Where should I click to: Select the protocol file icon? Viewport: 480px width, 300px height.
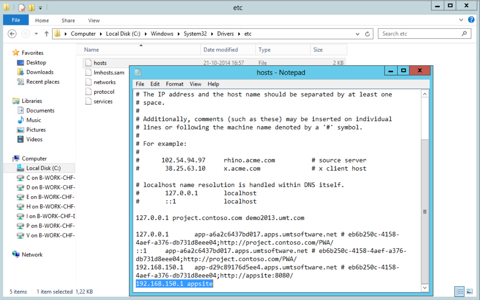[88, 92]
